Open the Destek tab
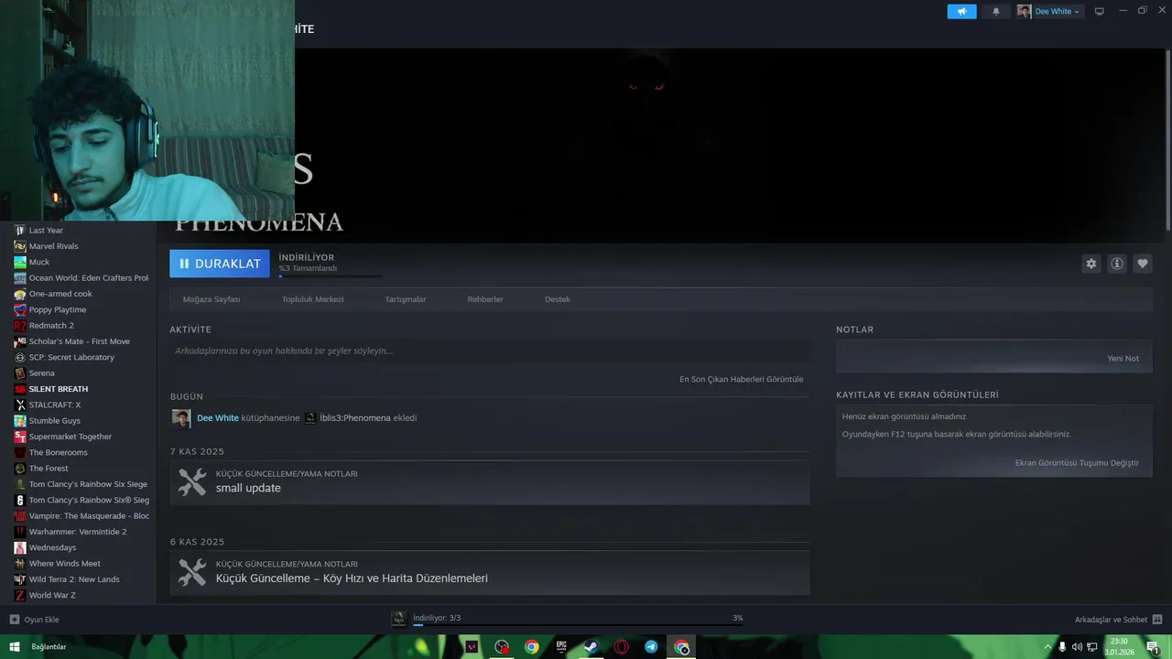This screenshot has height=659, width=1172. 558,299
